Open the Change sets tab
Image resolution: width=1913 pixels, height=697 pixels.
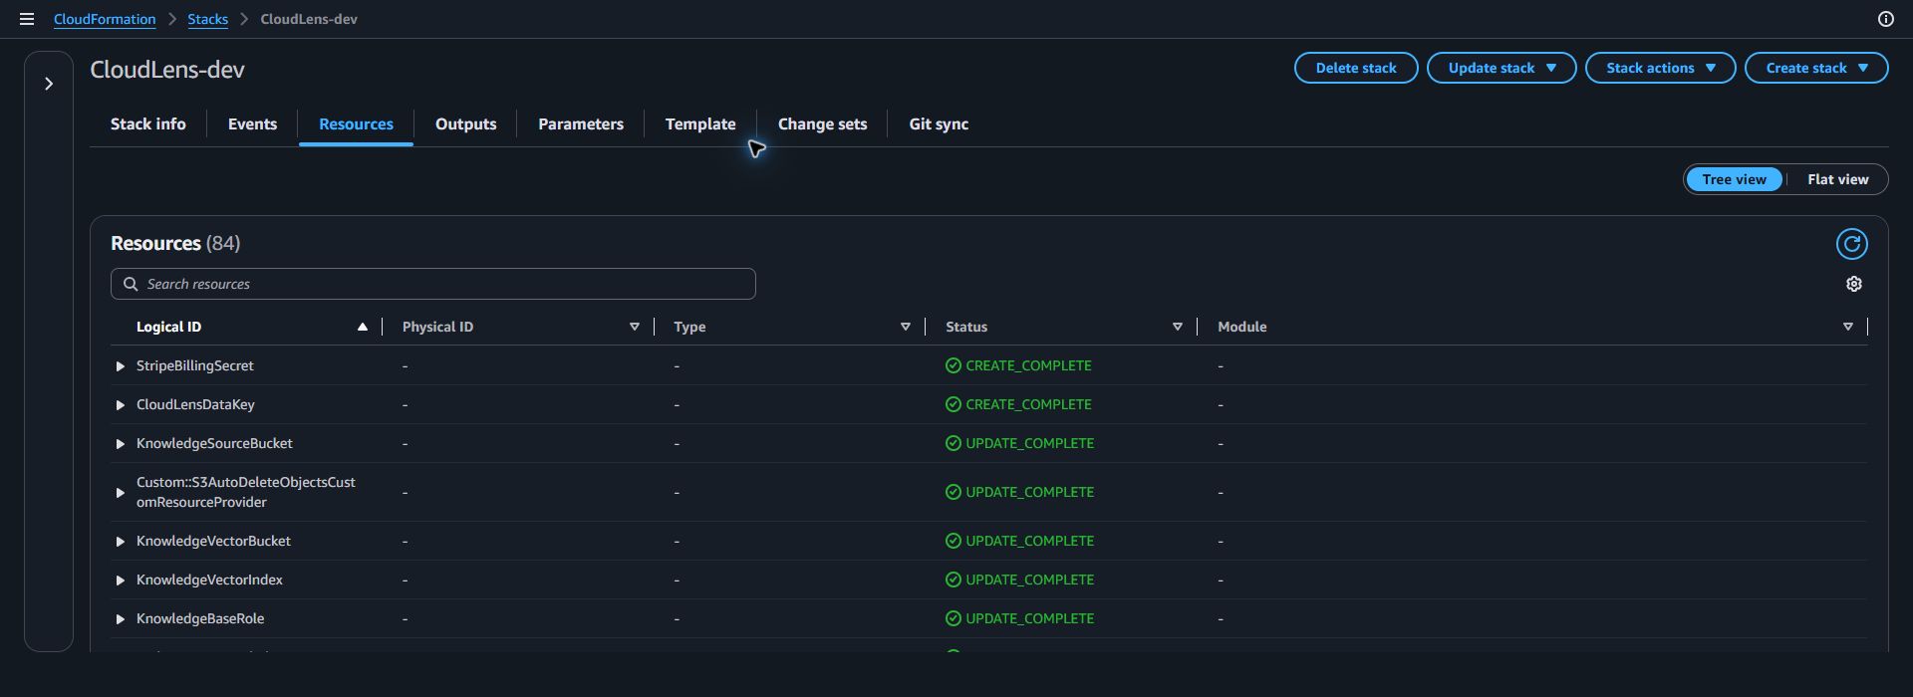pos(822,124)
